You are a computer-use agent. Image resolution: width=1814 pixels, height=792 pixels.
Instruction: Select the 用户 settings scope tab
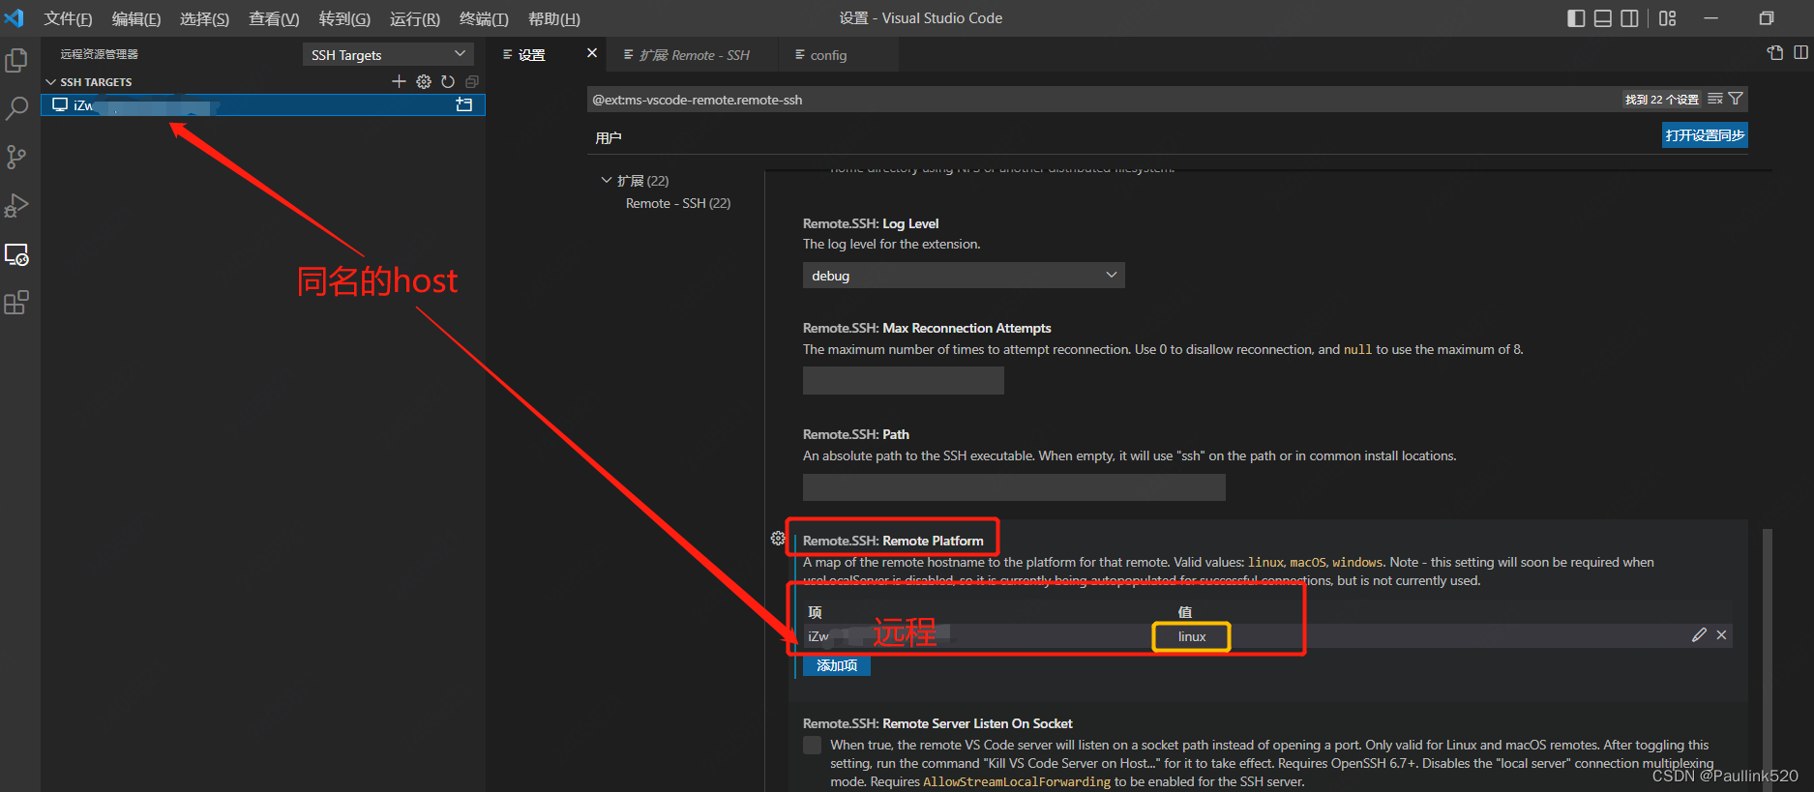609,137
